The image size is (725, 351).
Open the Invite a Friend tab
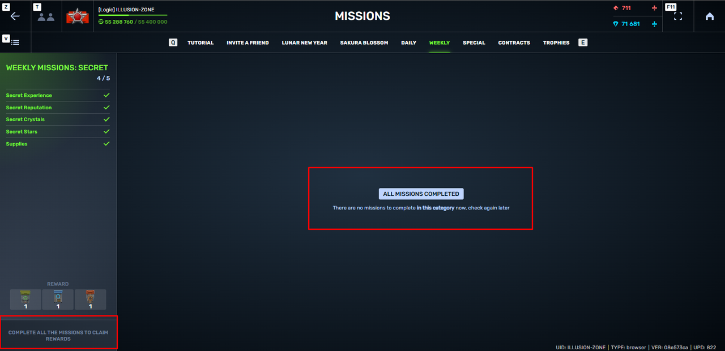coord(248,43)
